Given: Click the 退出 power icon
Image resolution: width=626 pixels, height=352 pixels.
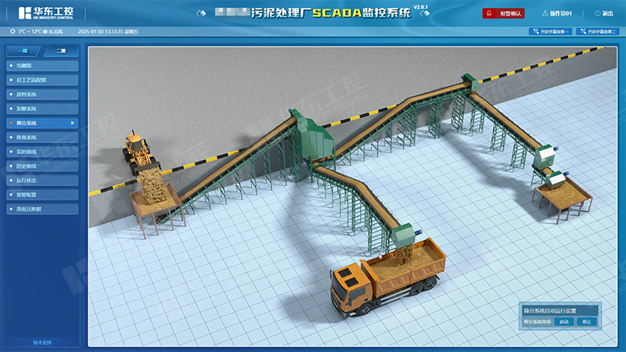Looking at the screenshot, I should [x=598, y=13].
